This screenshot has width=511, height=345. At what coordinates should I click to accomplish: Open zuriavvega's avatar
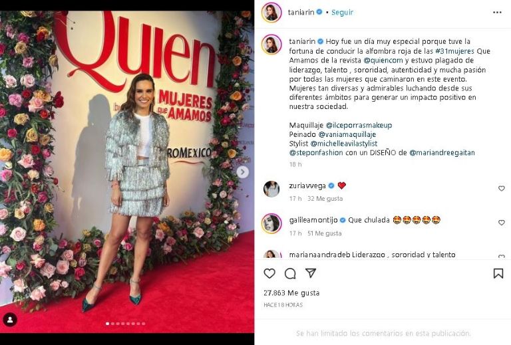coord(271,189)
